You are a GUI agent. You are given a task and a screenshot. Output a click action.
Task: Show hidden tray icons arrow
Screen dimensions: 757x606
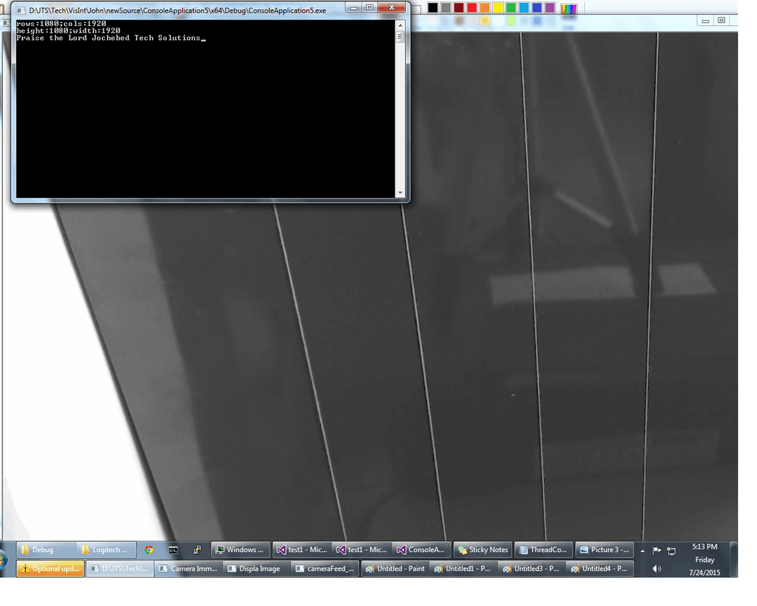pyautogui.click(x=642, y=551)
